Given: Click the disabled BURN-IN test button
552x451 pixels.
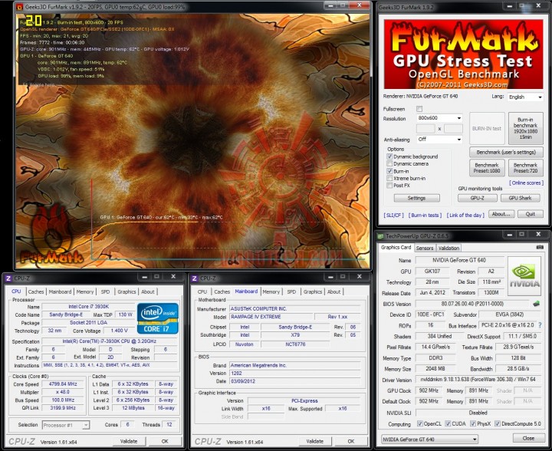Looking at the screenshot, I should click(x=487, y=128).
